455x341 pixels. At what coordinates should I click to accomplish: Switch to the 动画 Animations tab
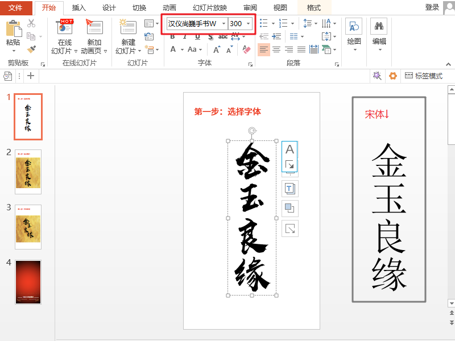click(169, 8)
